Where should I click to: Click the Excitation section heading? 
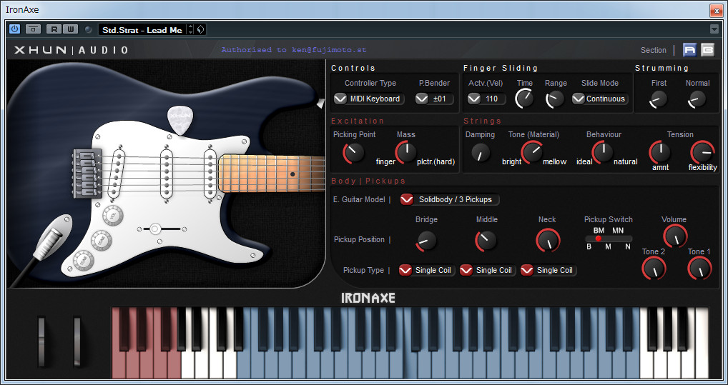(358, 121)
